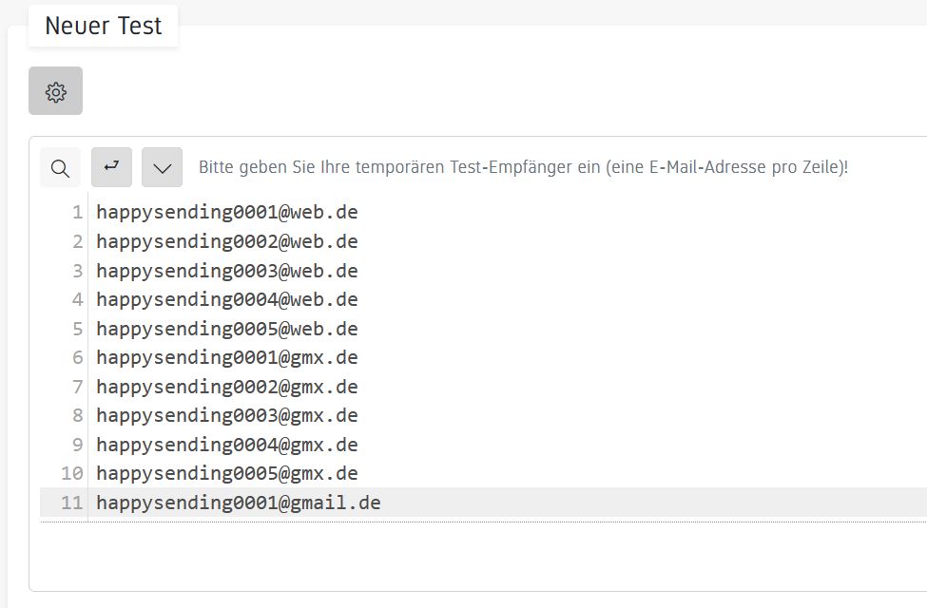Place cursor on happysending0003@web.de
Viewport: 927px width, 608px height.
(x=227, y=271)
